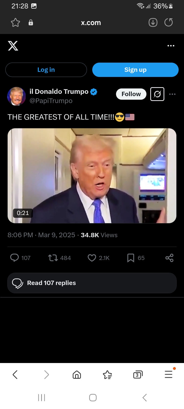Tap the X logo icon
Image resolution: width=184 pixels, height=409 pixels.
[13, 46]
